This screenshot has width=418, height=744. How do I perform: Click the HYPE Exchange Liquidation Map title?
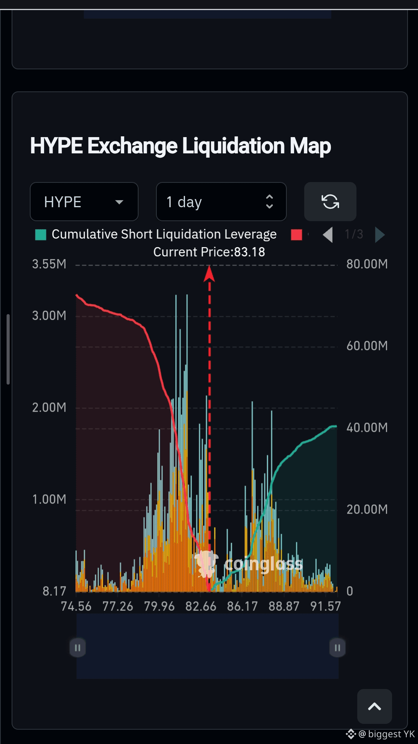pos(180,146)
